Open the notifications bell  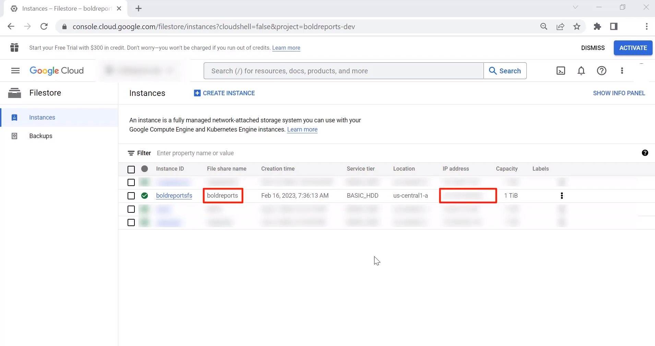click(x=581, y=71)
